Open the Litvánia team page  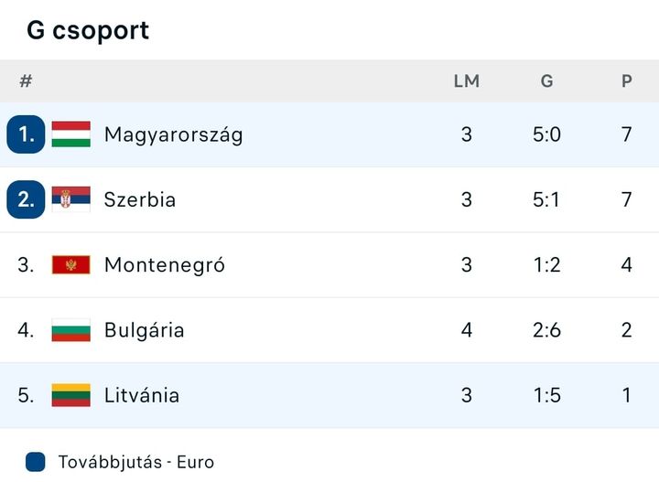point(141,395)
